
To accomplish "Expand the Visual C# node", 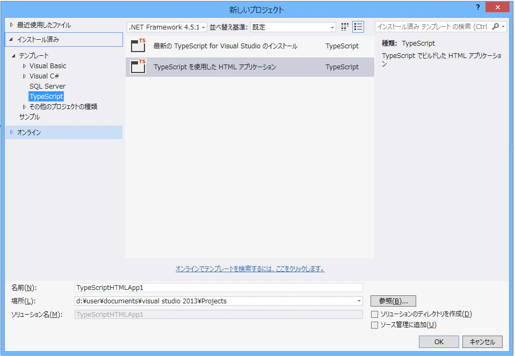I will pyautogui.click(x=24, y=76).
